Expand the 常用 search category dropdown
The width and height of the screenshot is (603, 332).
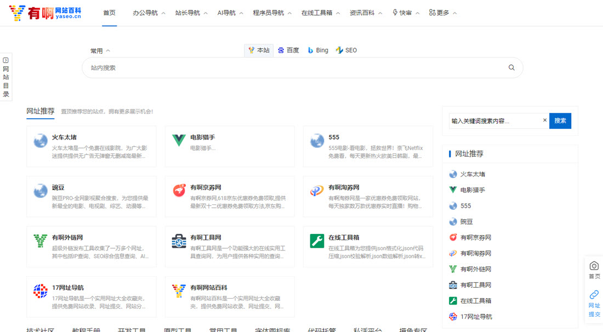click(x=100, y=51)
